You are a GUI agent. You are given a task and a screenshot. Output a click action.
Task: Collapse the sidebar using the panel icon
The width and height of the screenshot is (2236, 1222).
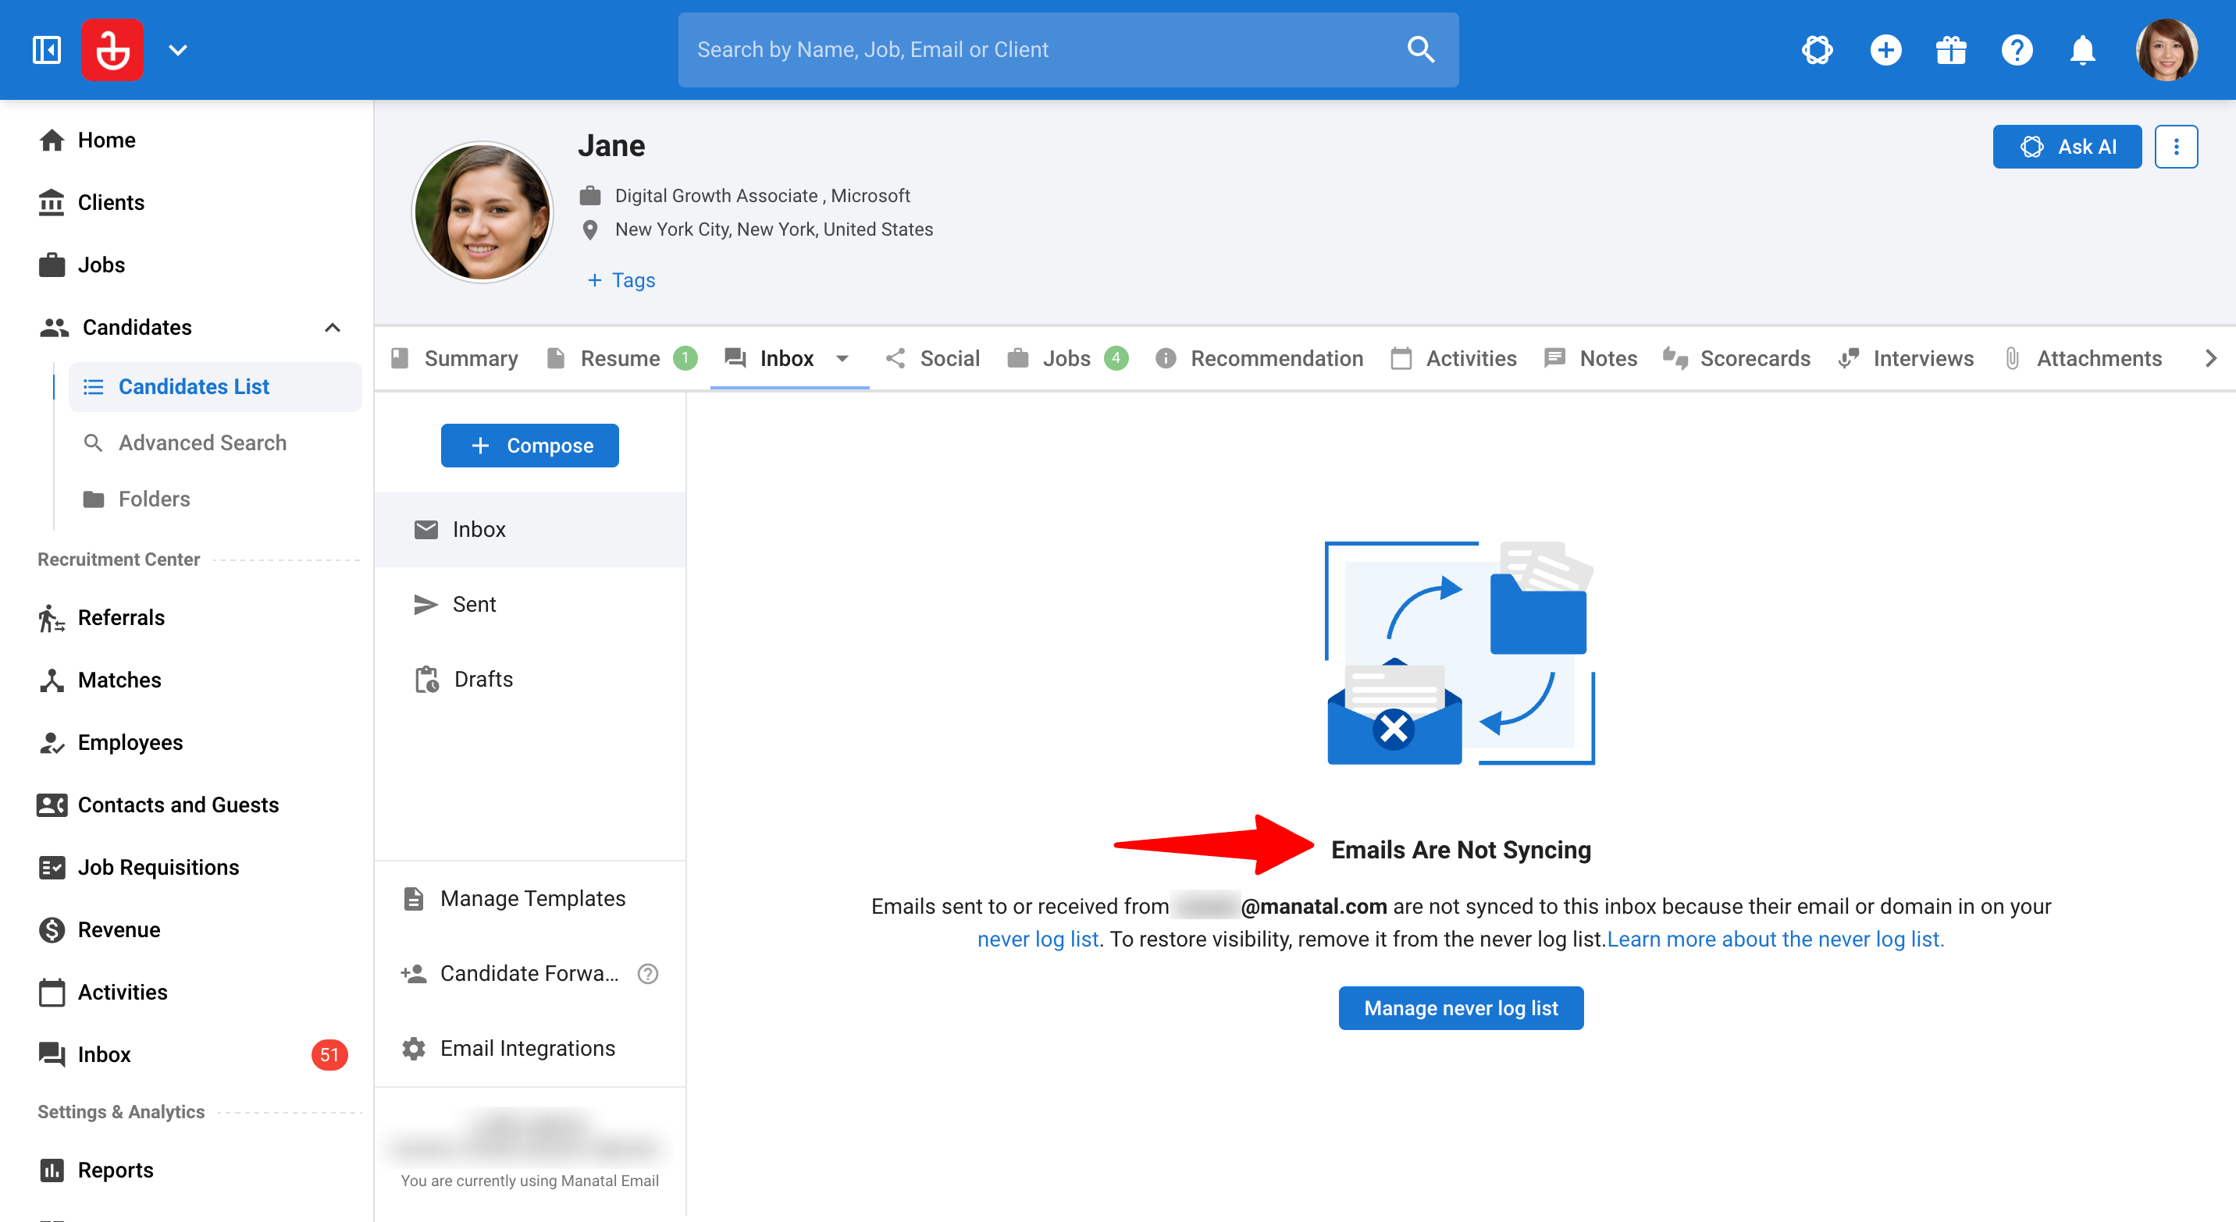47,49
